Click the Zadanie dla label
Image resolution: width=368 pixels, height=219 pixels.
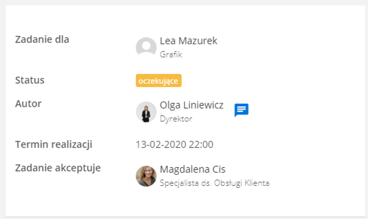pos(42,39)
